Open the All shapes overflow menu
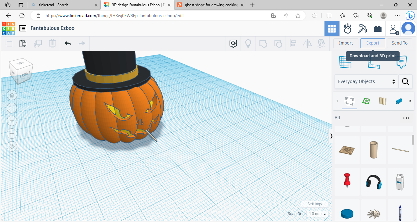Screen dimensions: 417x222 [x=406, y=118]
